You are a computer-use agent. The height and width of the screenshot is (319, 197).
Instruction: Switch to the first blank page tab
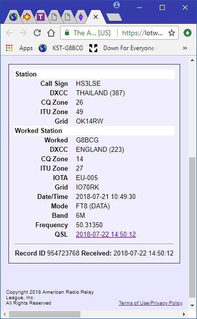tap(54, 17)
